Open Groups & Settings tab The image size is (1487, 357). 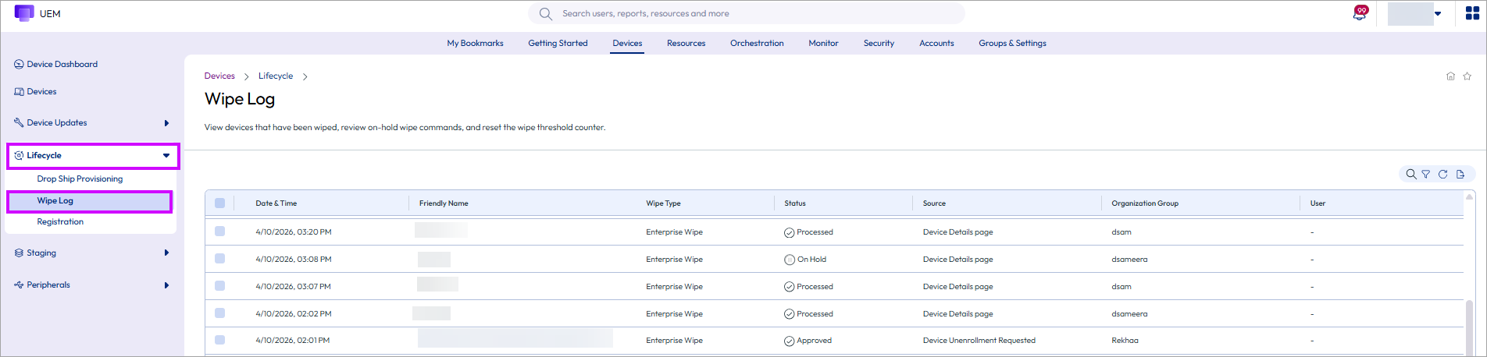(1012, 43)
